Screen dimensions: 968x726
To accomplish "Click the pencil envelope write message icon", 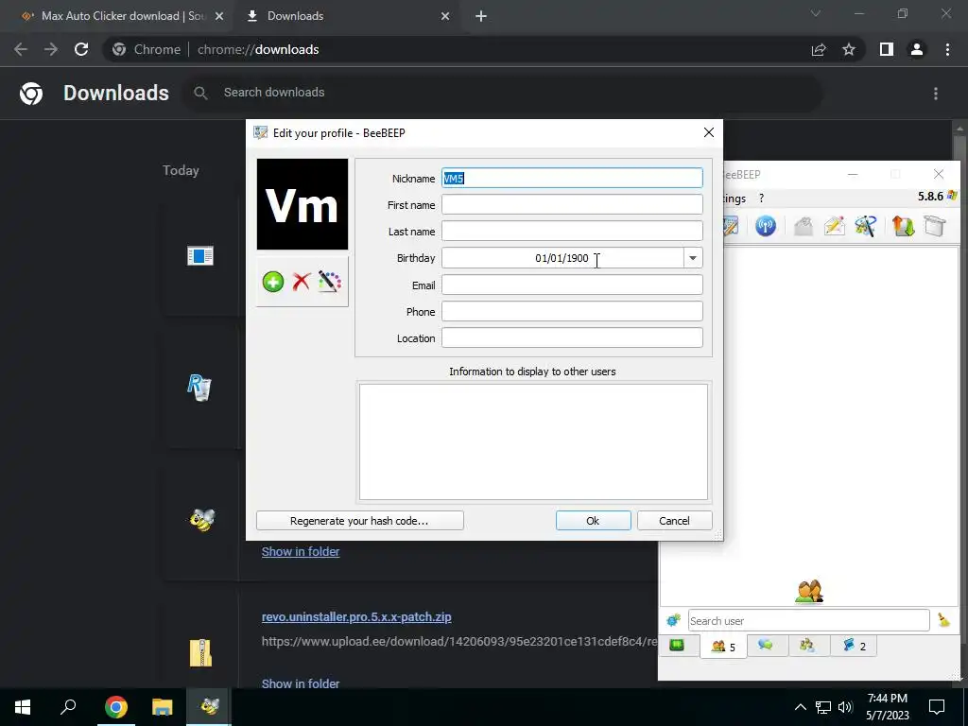I will pos(834,226).
